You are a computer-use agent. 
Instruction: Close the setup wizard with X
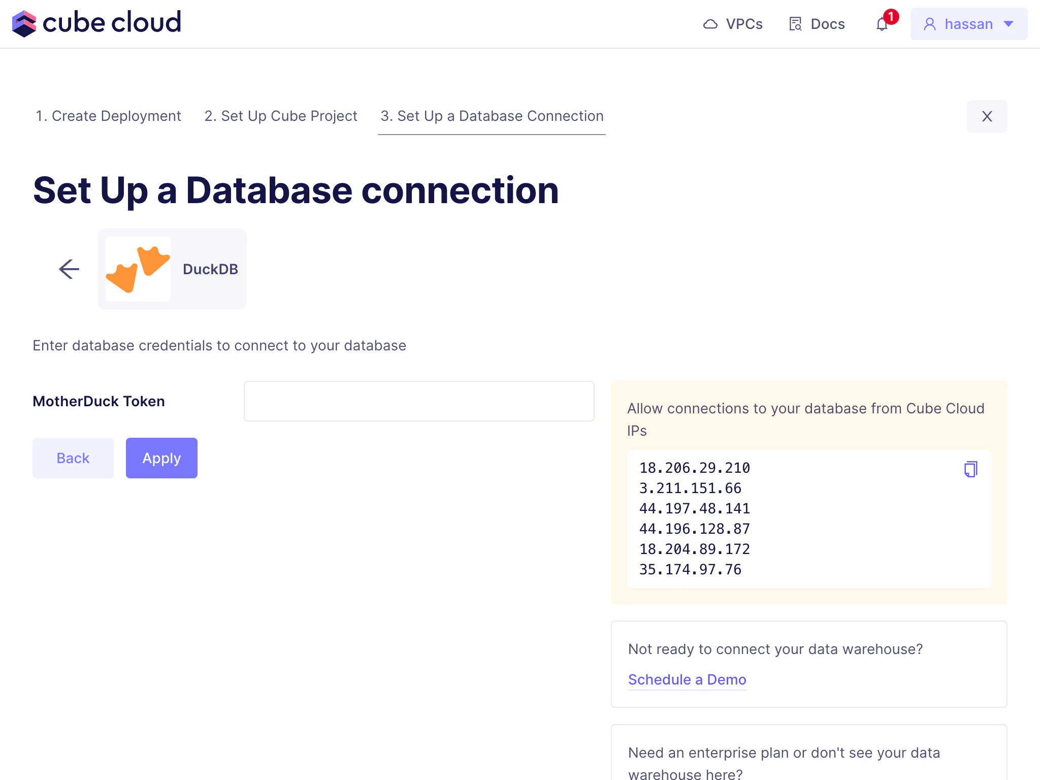pyautogui.click(x=987, y=116)
